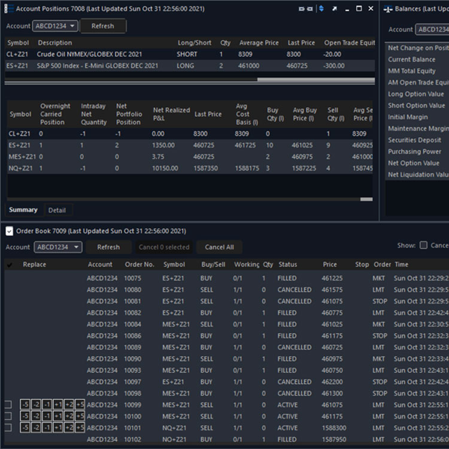The width and height of the screenshot is (449, 449).
Task: Click CANCELLED status of order 10080
Action: [295, 290]
